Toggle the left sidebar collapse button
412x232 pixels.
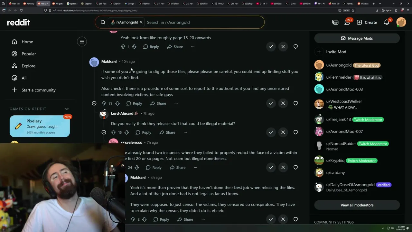coord(82,42)
